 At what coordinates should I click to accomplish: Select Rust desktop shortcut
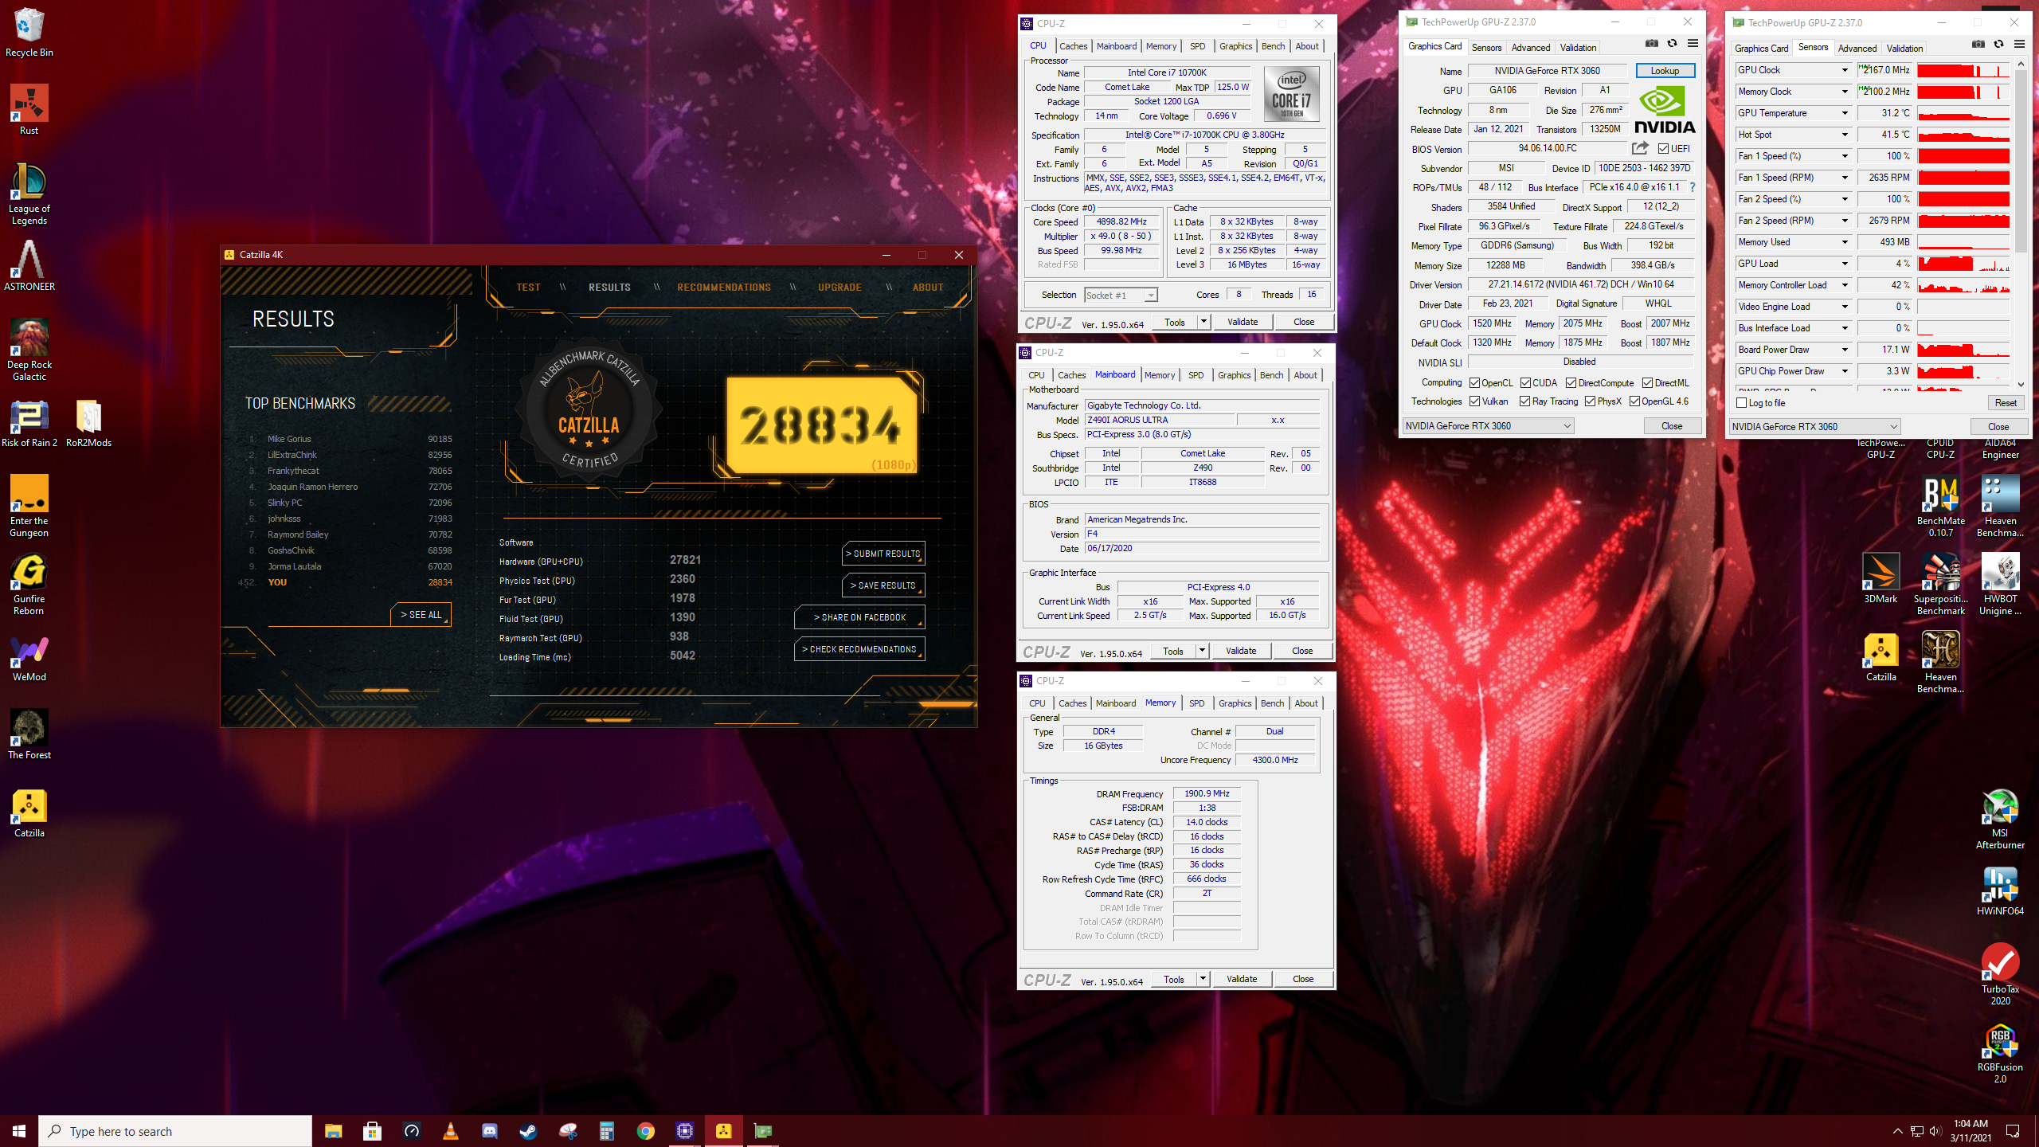pos(29,110)
